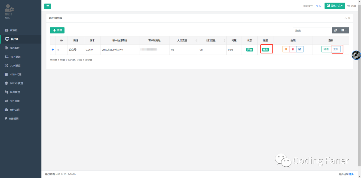Click the 进入 link in footer
The image size is (361, 178).
(x=352, y=174)
